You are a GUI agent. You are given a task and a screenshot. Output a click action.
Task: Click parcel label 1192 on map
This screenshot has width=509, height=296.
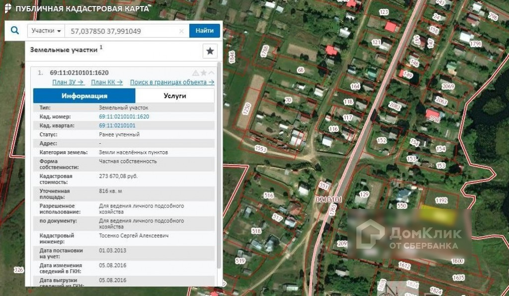[441, 200]
